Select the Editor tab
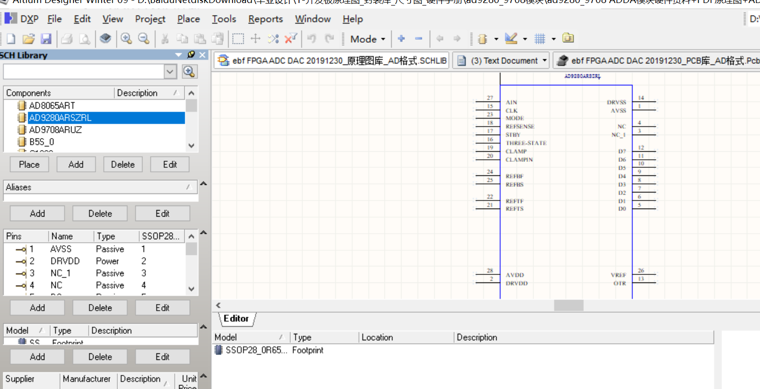760x389 pixels. pos(237,319)
